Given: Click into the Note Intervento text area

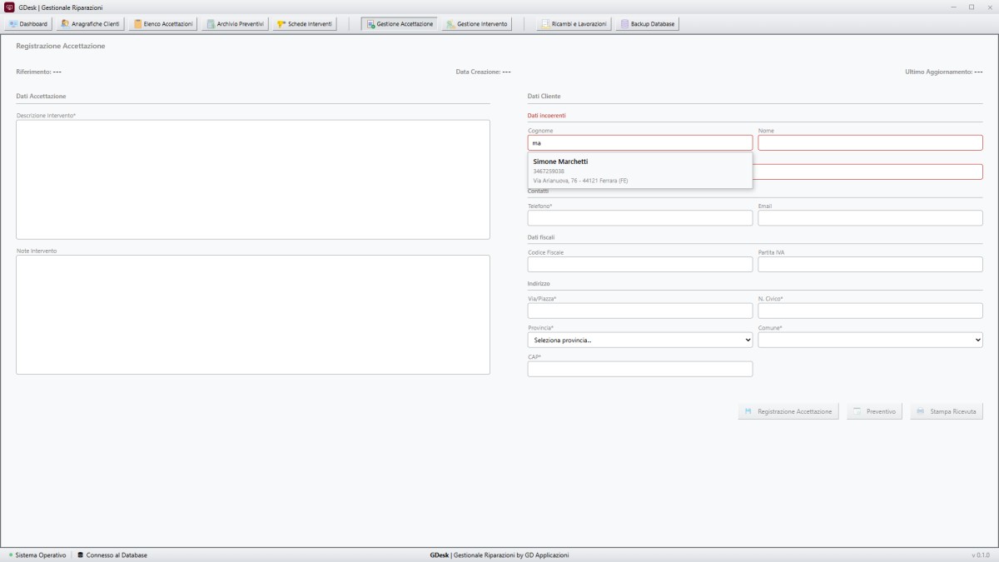Looking at the screenshot, I should [x=253, y=315].
